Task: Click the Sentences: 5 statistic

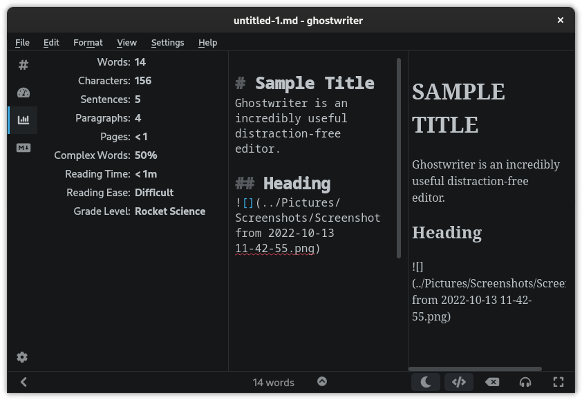Action: 111,99
